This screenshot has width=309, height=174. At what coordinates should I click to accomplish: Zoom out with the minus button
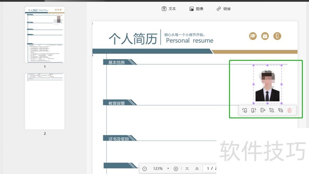(144, 169)
